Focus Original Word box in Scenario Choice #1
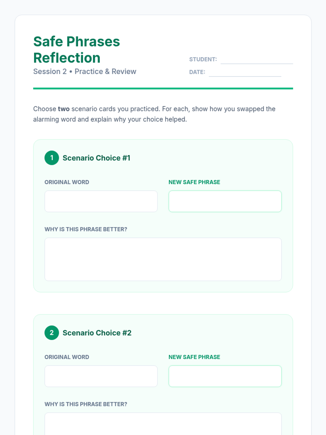This screenshot has height=435, width=326. [x=101, y=201]
